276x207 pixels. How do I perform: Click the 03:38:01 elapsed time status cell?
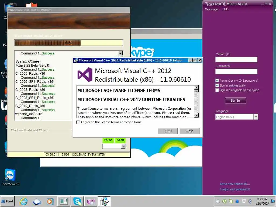pos(51,154)
